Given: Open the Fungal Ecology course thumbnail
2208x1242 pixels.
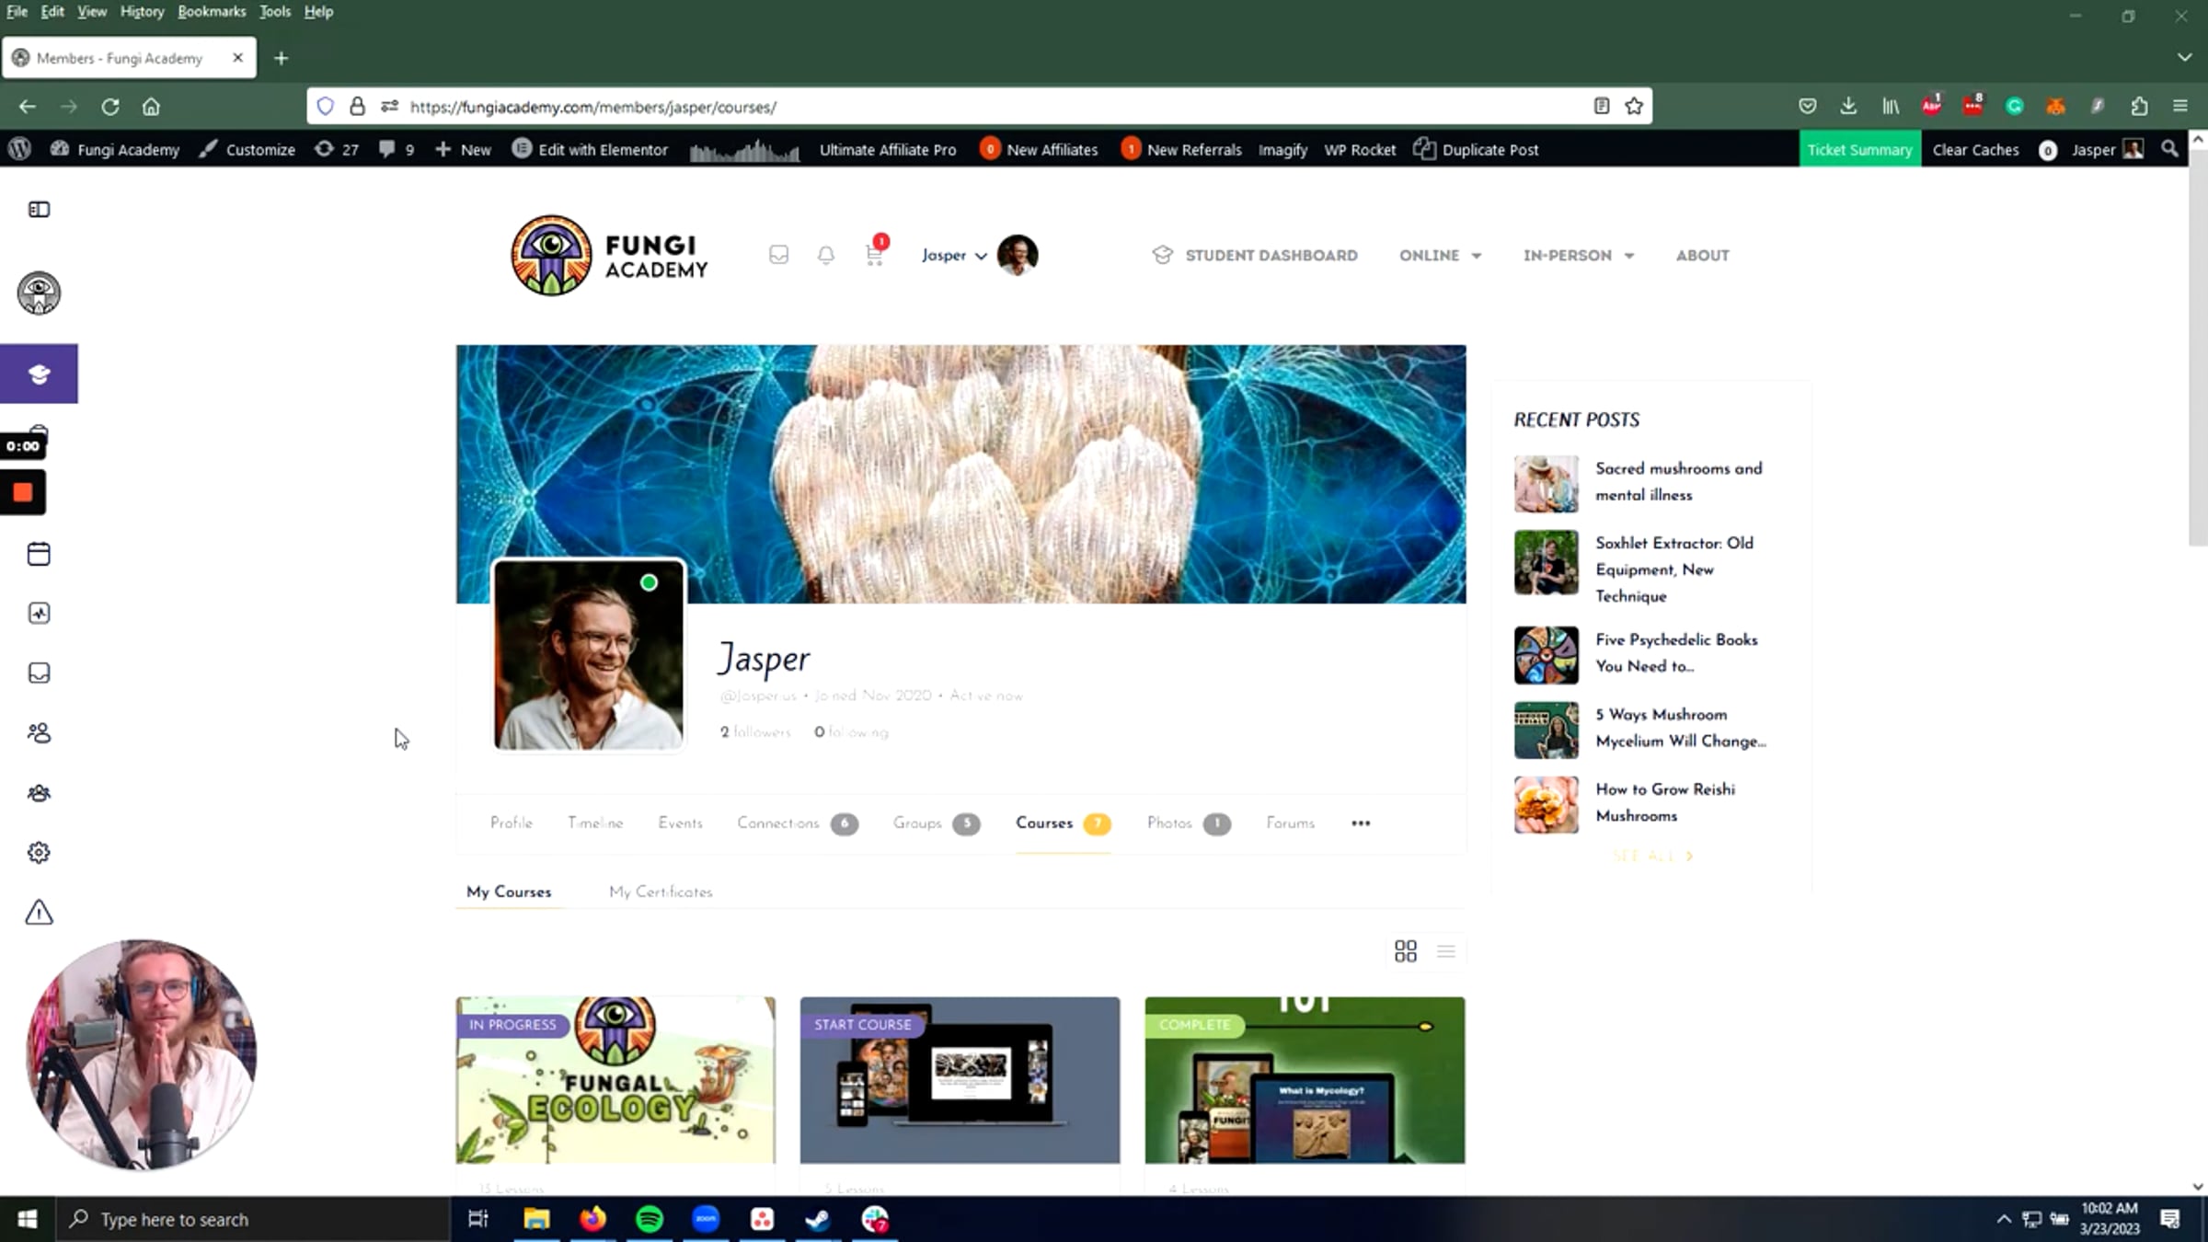Looking at the screenshot, I should coord(615,1080).
